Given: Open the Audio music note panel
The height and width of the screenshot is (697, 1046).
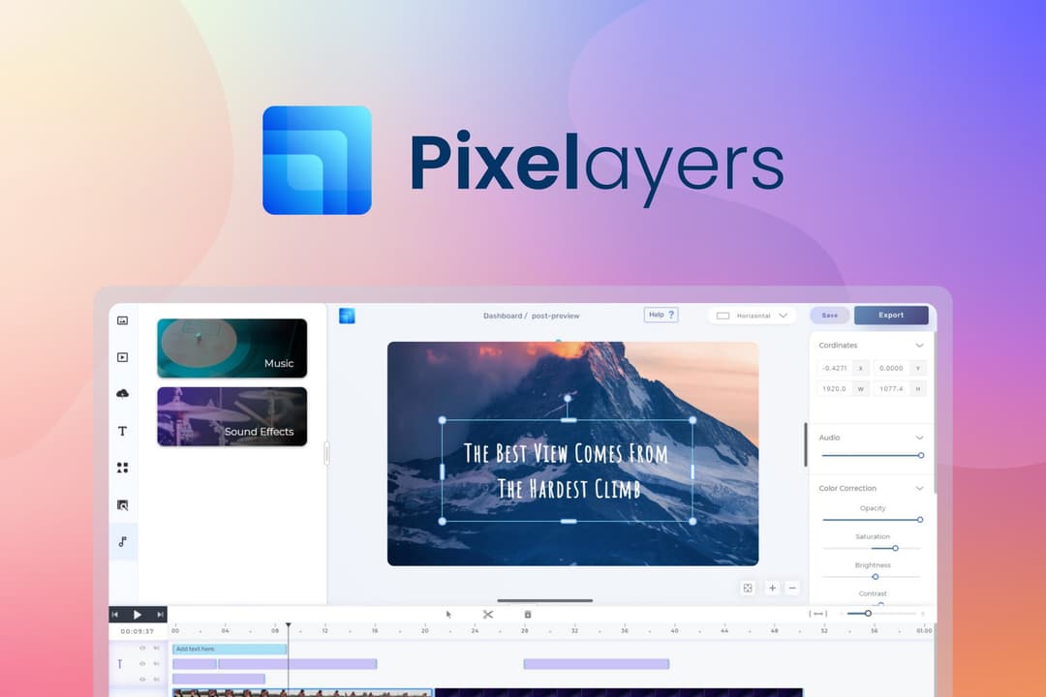Looking at the screenshot, I should tap(123, 541).
